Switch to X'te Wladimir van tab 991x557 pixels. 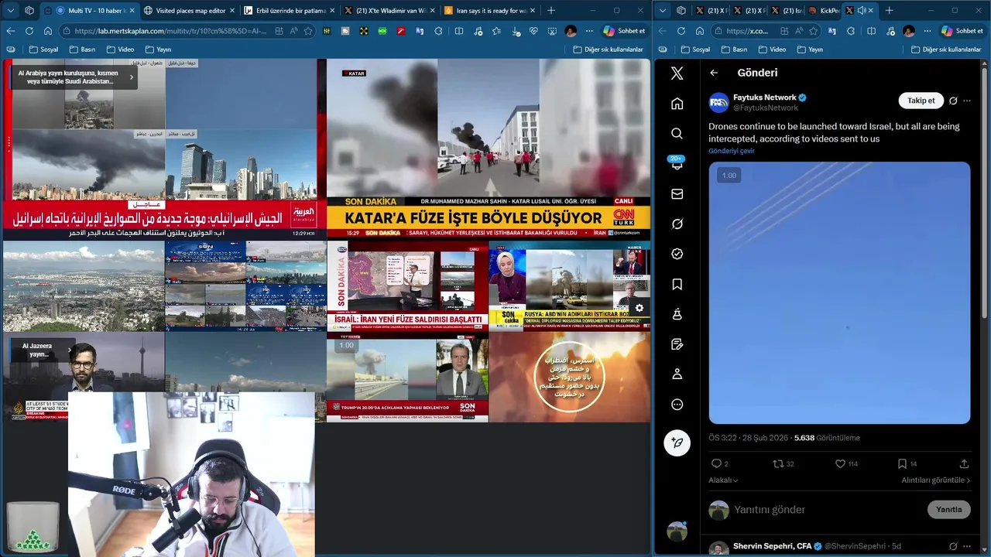(x=389, y=11)
